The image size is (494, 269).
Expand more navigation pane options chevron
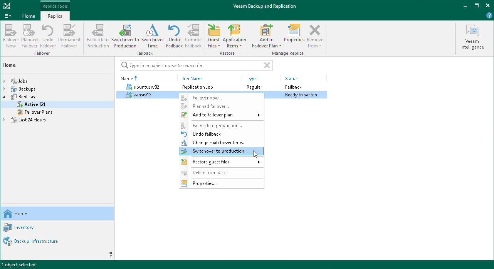[111, 254]
